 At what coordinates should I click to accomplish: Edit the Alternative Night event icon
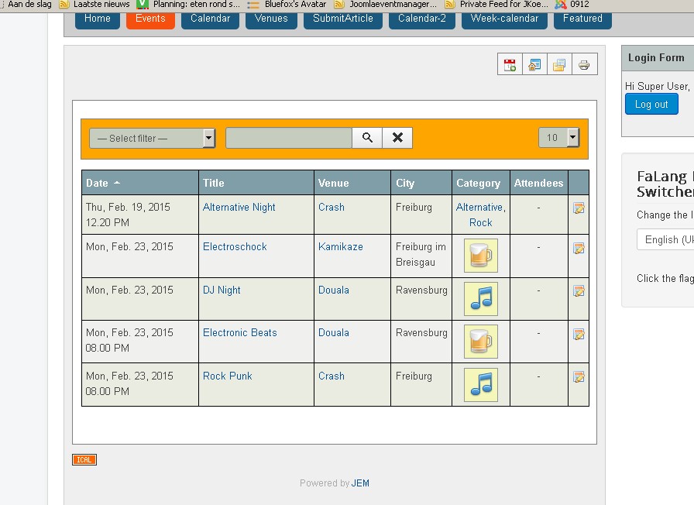click(578, 208)
